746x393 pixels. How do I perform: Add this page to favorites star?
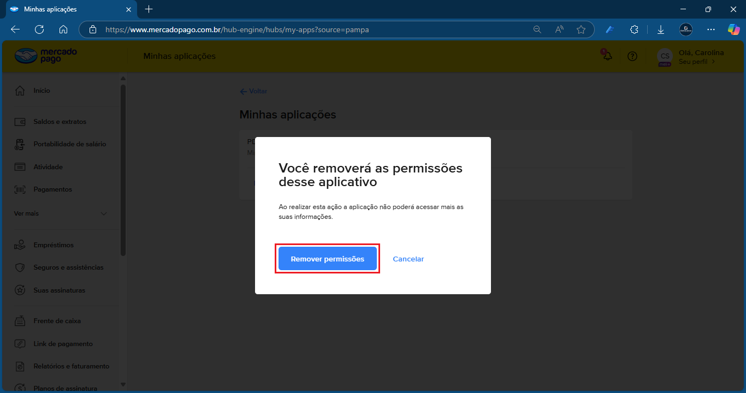(x=581, y=29)
